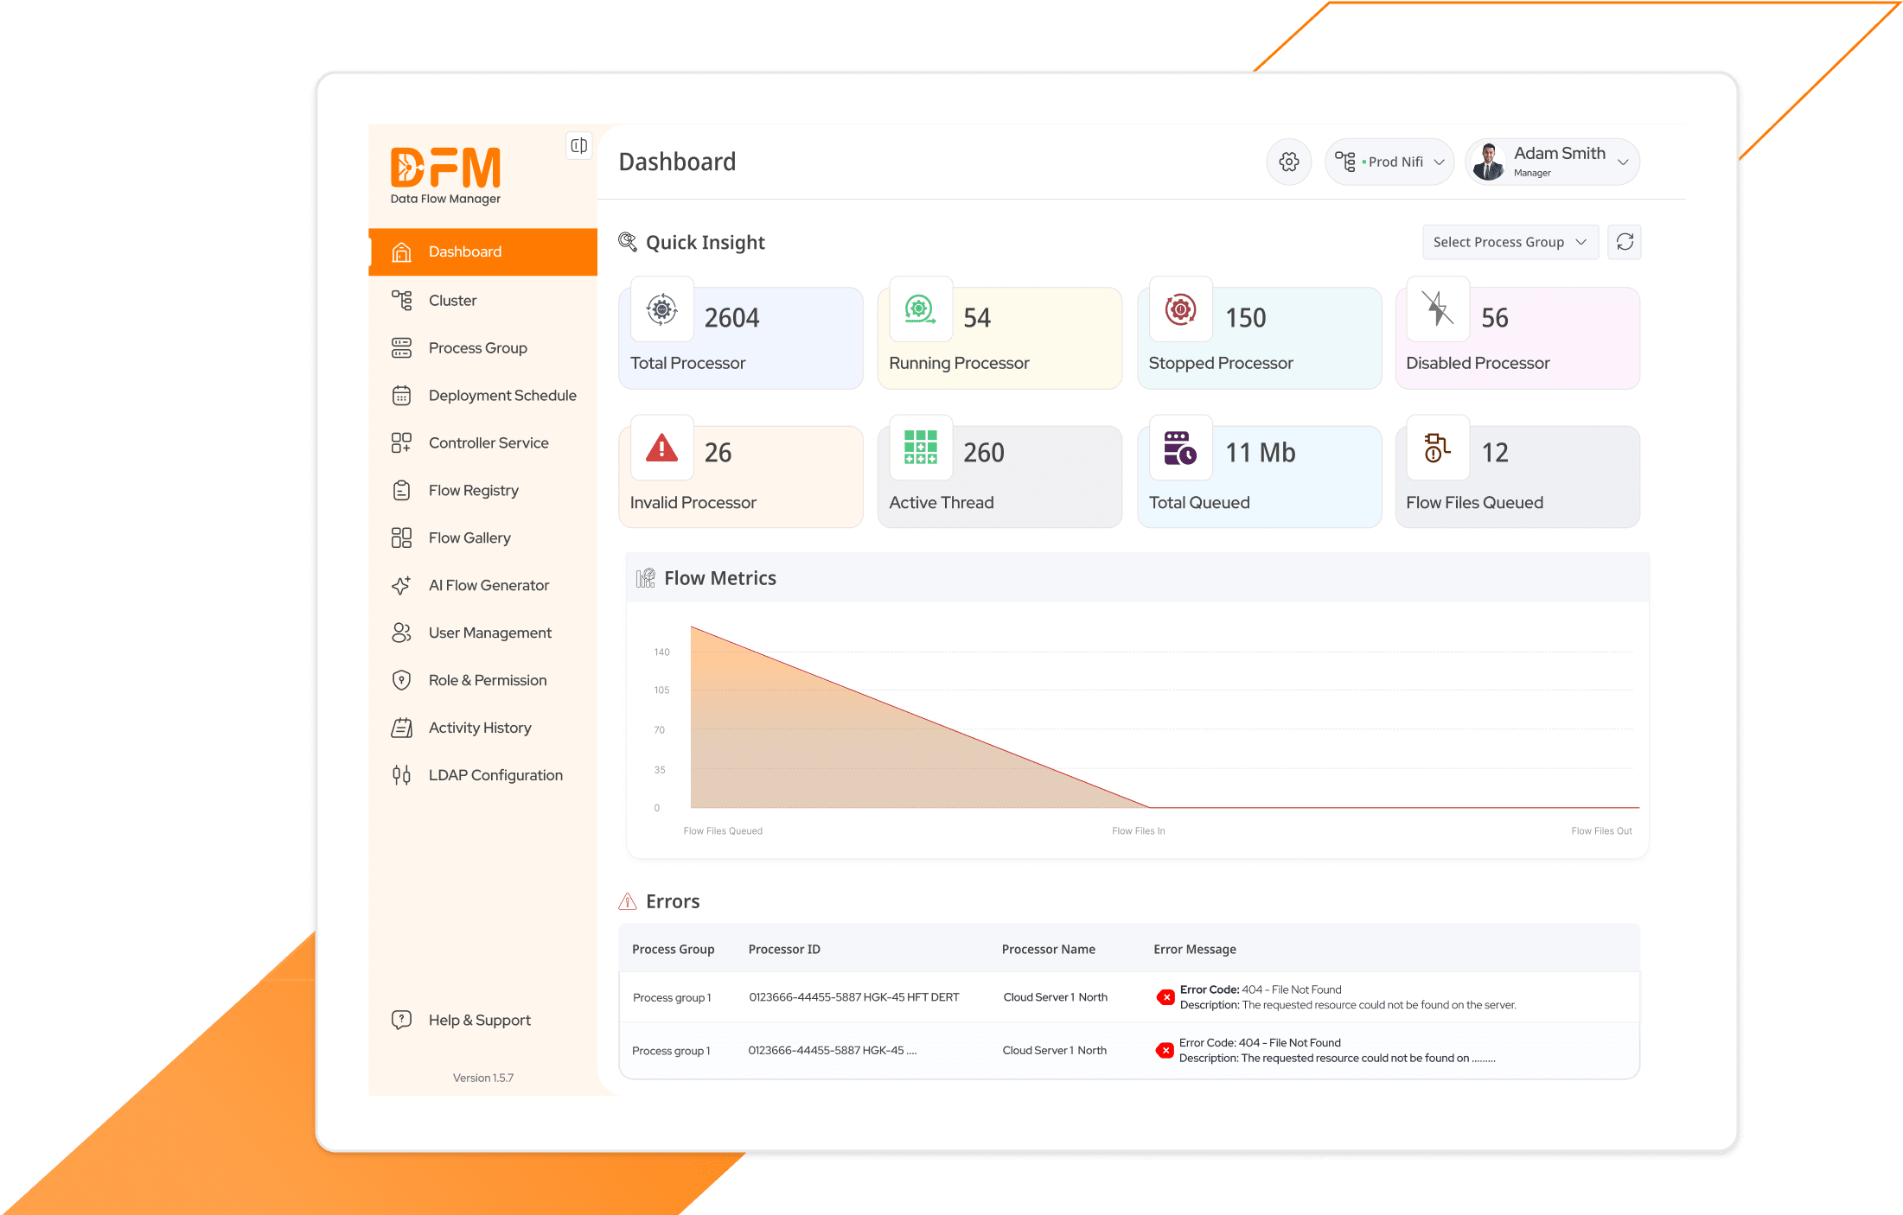The image size is (1903, 1215).
Task: Click the Total Queued server clock icon
Action: [1179, 448]
